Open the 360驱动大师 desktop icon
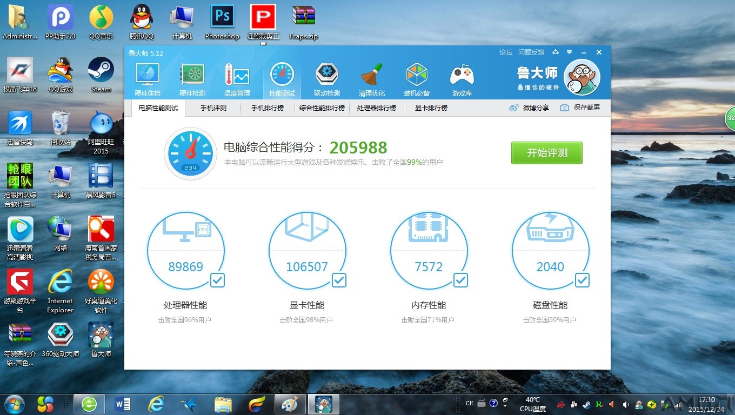Image resolution: width=735 pixels, height=415 pixels. (61, 340)
